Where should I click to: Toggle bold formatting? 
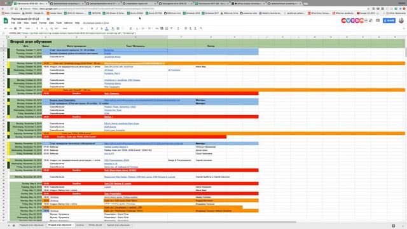(x=92, y=29)
